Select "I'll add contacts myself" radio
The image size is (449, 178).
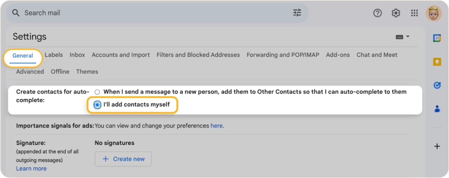[x=97, y=105]
